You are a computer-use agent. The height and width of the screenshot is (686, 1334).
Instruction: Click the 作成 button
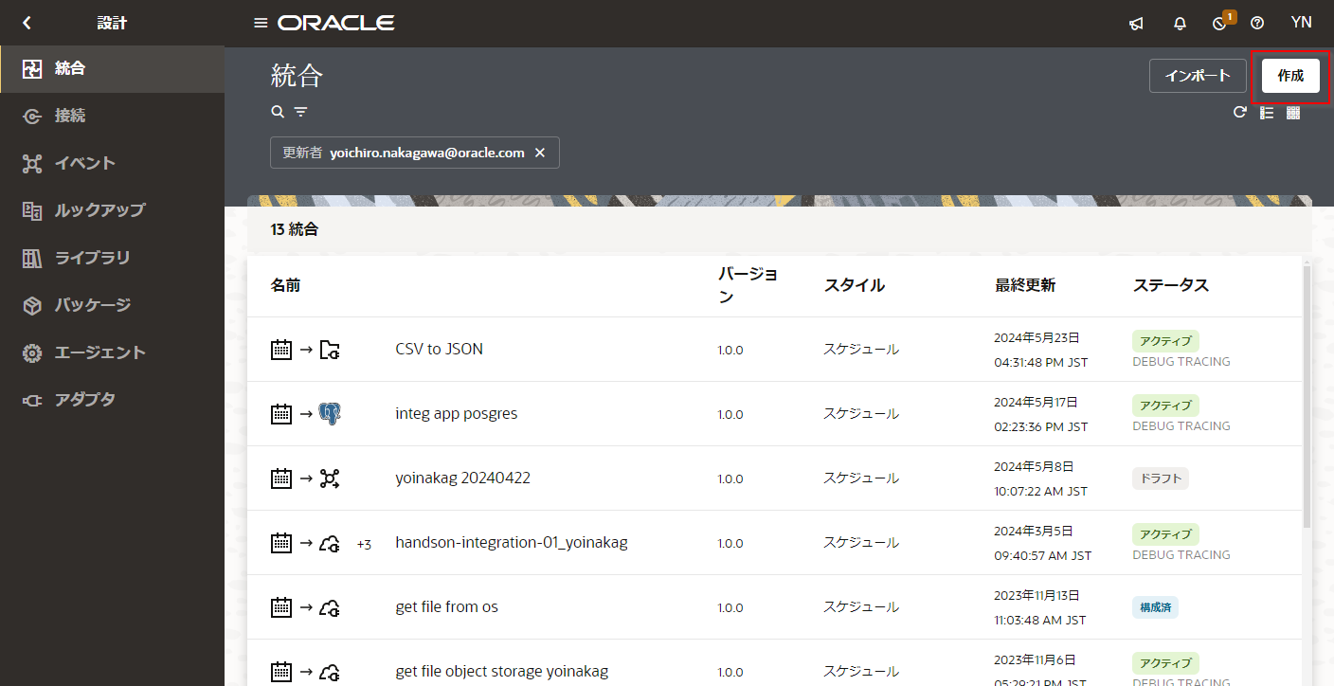1290,76
